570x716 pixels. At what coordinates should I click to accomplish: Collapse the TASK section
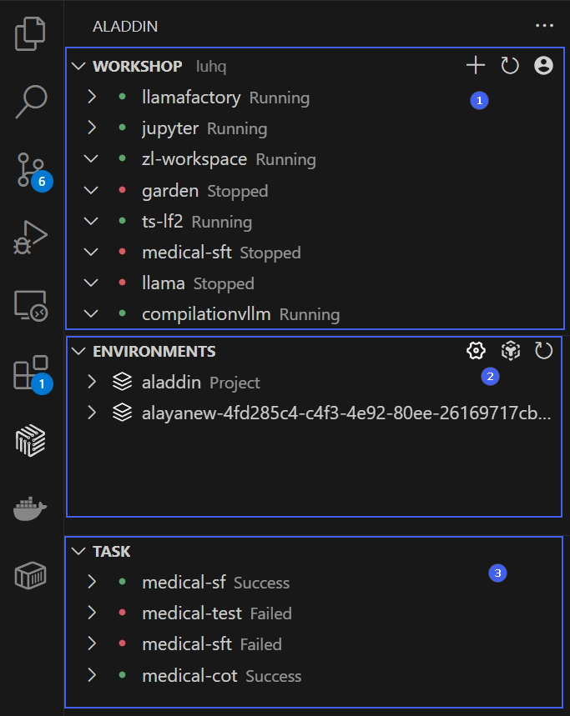pos(79,551)
